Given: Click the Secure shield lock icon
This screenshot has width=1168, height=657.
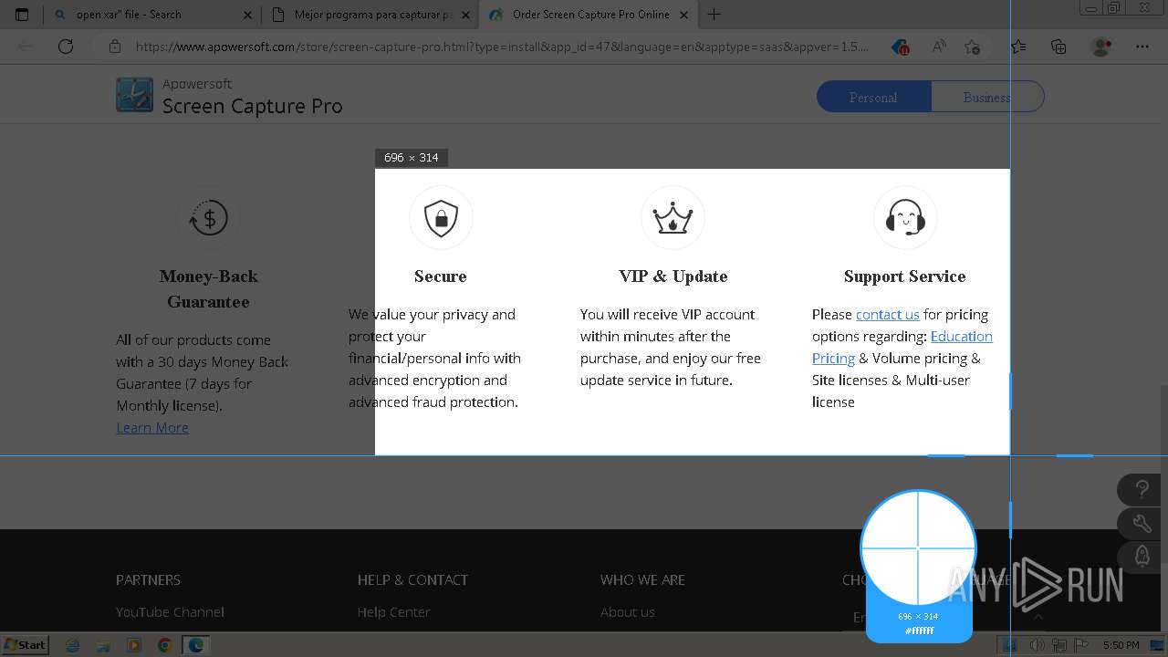Looking at the screenshot, I should (441, 218).
